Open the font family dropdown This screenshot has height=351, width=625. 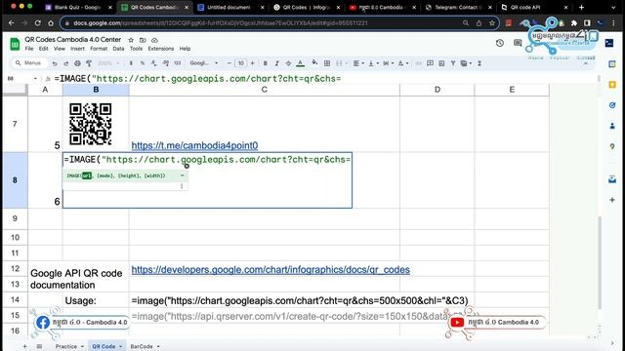(204, 63)
